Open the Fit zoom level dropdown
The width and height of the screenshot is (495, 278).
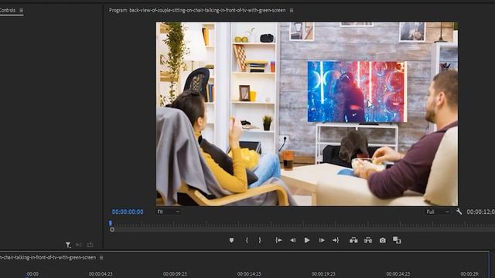pos(169,212)
